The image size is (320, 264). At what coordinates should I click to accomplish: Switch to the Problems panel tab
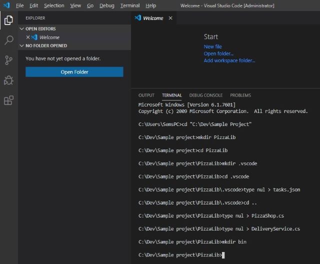coord(240,95)
